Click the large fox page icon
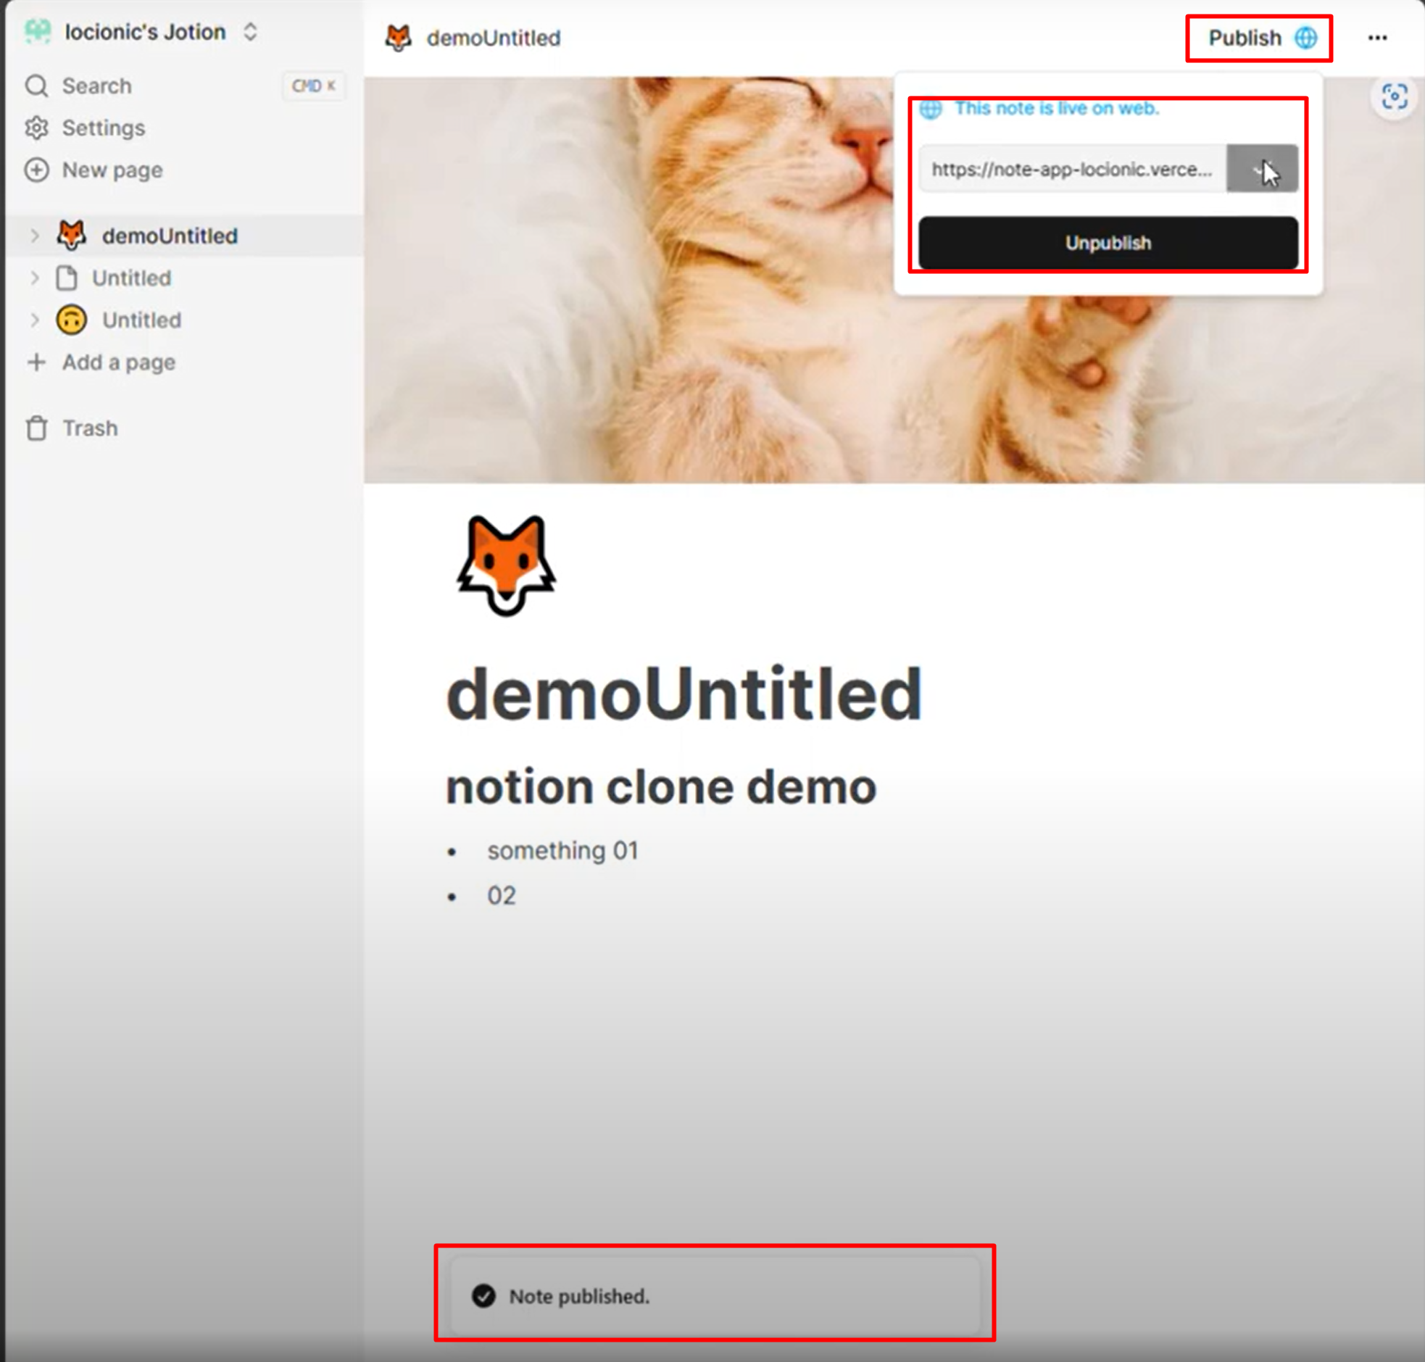Image resolution: width=1425 pixels, height=1362 pixels. tap(506, 565)
